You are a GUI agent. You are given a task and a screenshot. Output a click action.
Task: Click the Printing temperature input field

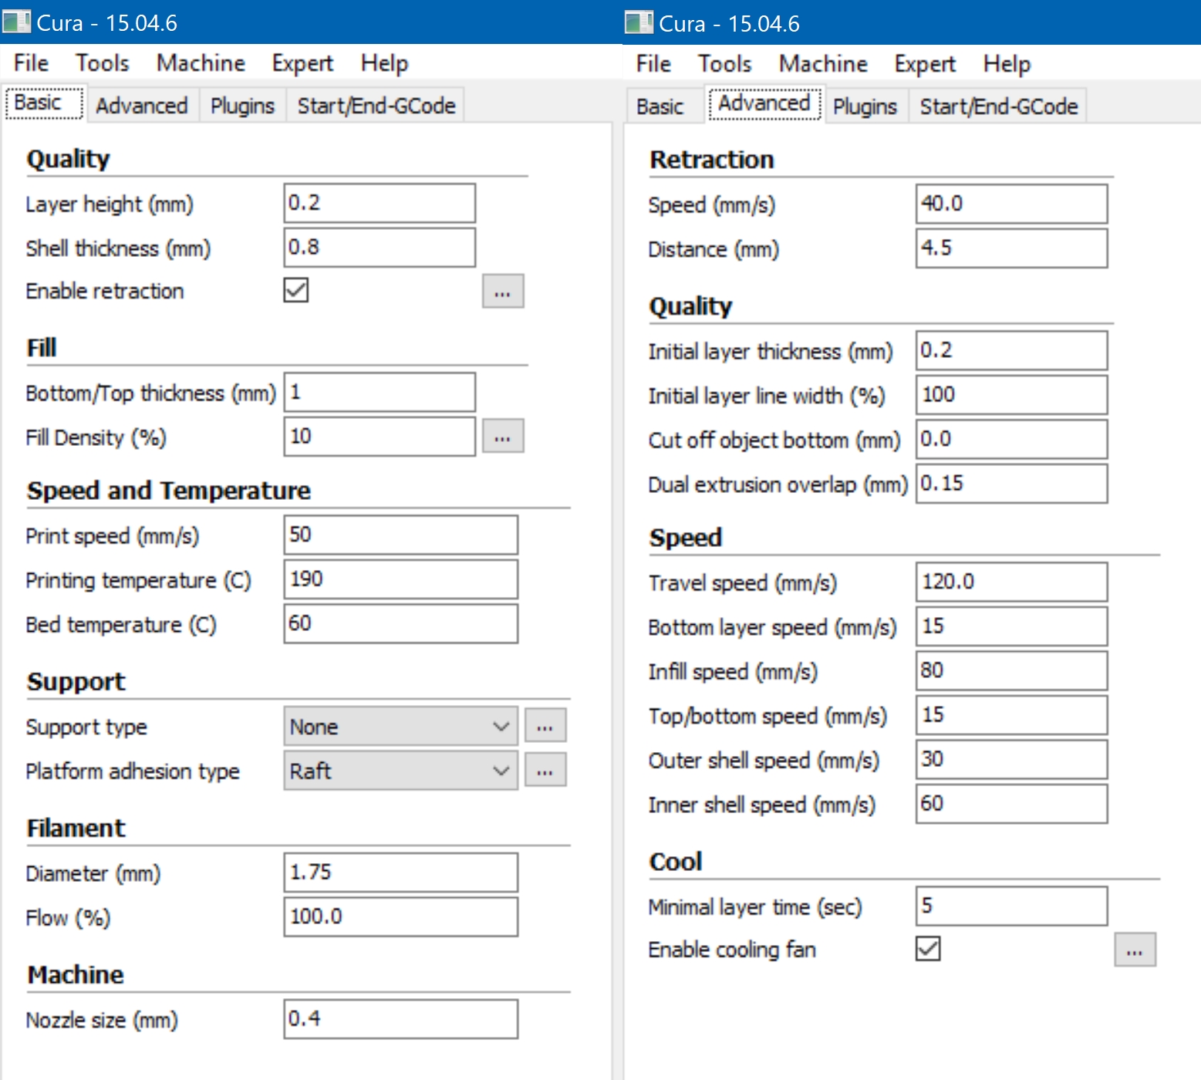tap(400, 579)
